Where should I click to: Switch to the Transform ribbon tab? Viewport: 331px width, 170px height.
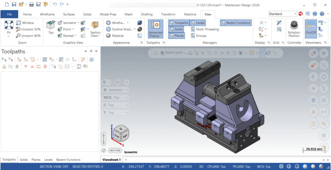click(x=168, y=14)
